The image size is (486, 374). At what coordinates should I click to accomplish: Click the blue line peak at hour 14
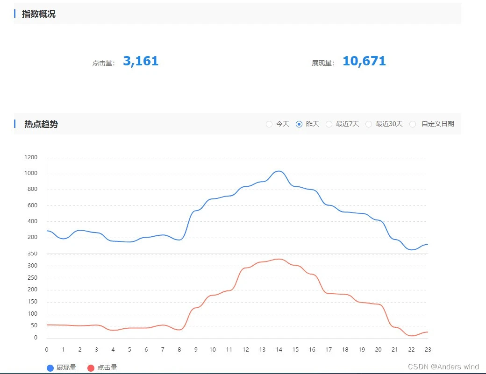(279, 171)
